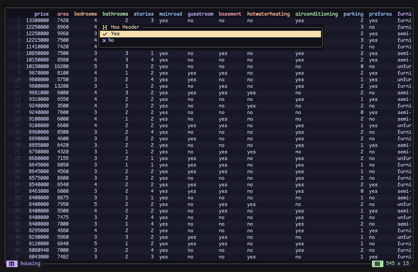Click area cell 7482
Screen dimensions: 418x272
pyautogui.click(x=63, y=257)
